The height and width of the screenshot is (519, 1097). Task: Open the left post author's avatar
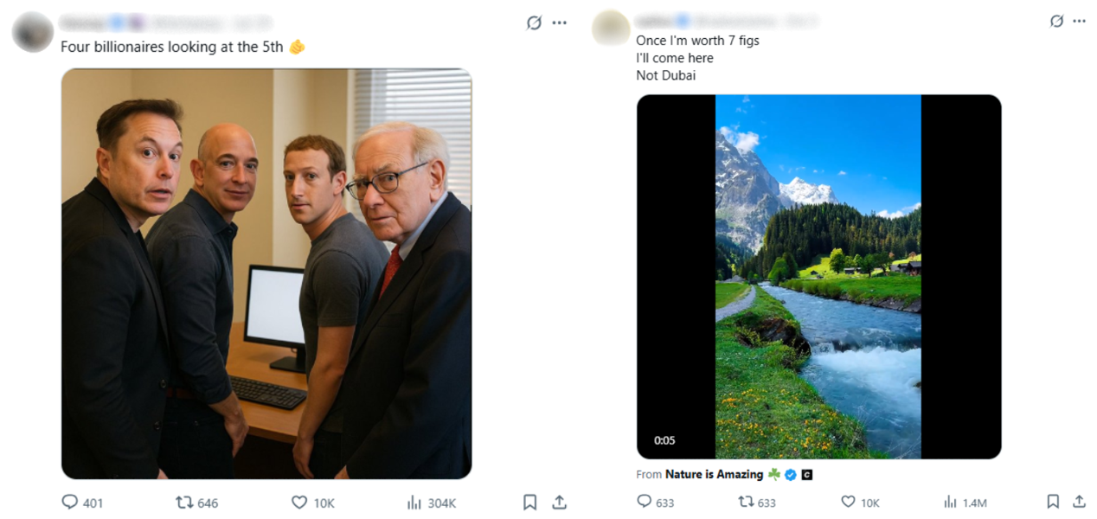[x=33, y=32]
